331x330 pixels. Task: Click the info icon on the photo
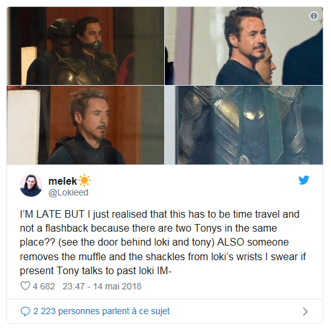(314, 16)
